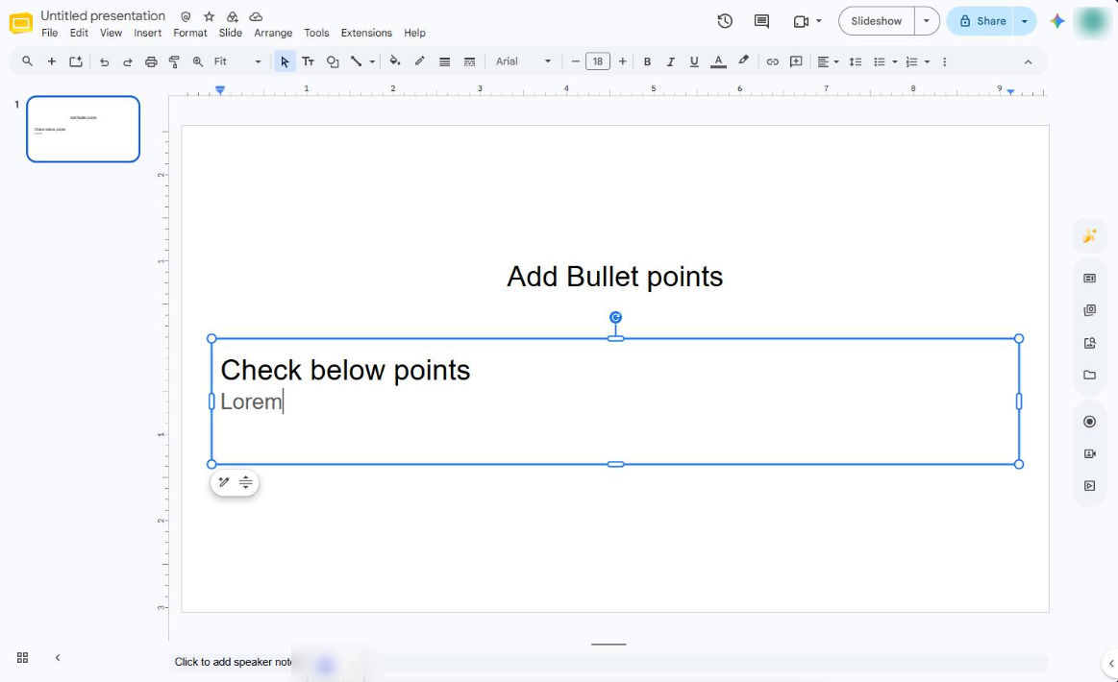
Task: Switch to grid view
Action: 23,658
